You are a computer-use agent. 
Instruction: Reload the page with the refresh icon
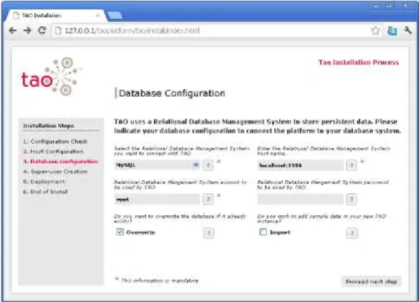[x=42, y=30]
